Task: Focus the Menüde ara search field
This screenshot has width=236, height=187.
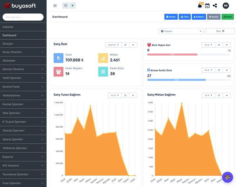Action: [23, 17]
